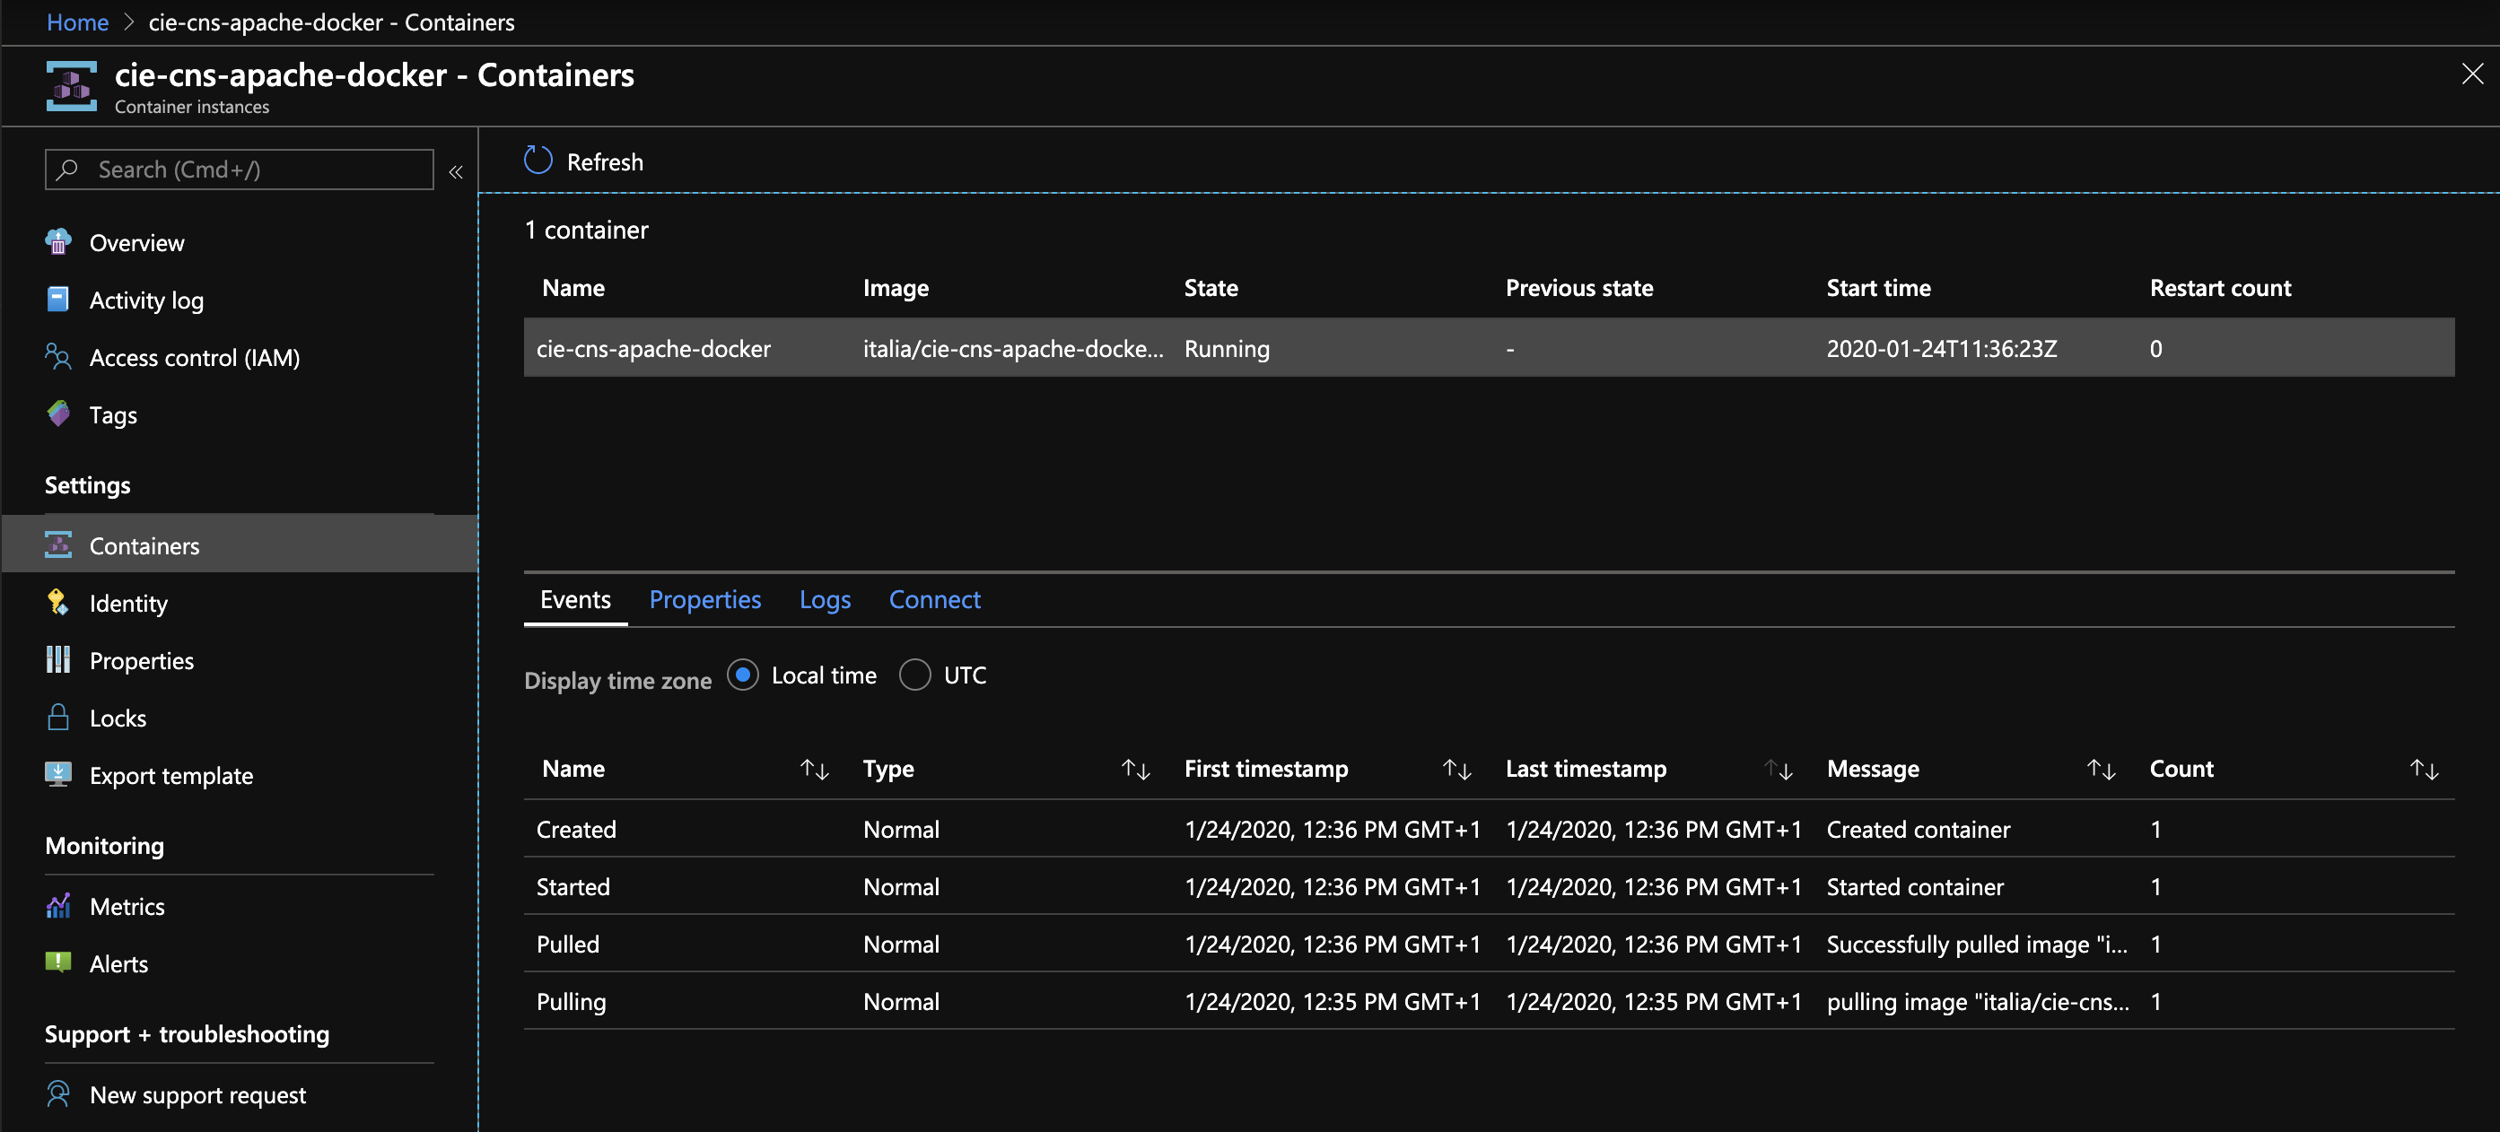This screenshot has width=2500, height=1132.
Task: Click the Access control (IAM) people icon
Action: [58, 356]
